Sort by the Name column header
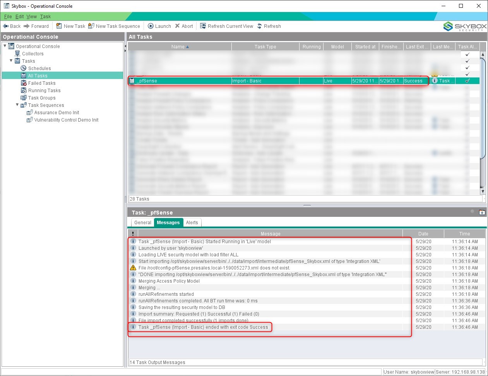The height and width of the screenshot is (376, 488). click(x=180, y=46)
